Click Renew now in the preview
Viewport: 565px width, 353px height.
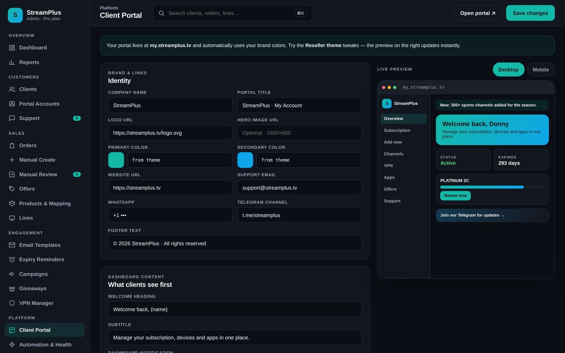[456, 196]
